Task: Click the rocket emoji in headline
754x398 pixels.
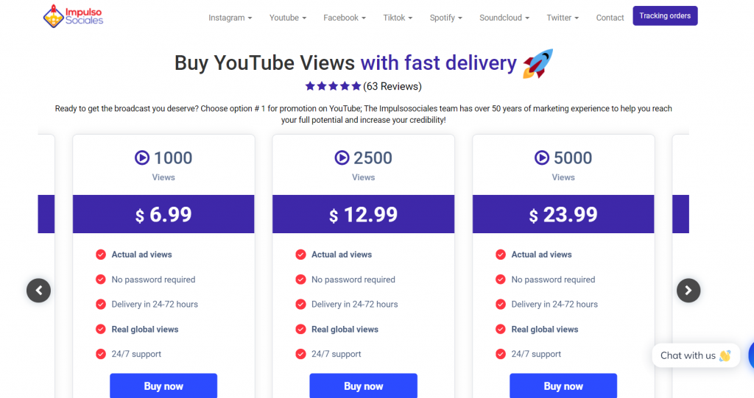Action: tap(538, 64)
